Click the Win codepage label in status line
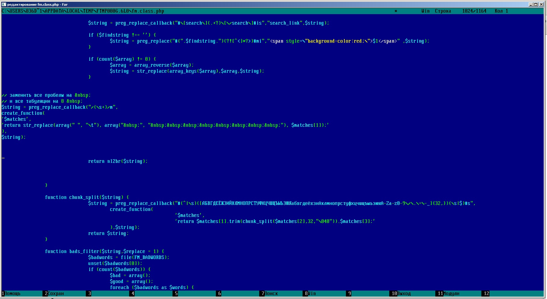Viewport: 547px width, 299px height. tap(425, 11)
